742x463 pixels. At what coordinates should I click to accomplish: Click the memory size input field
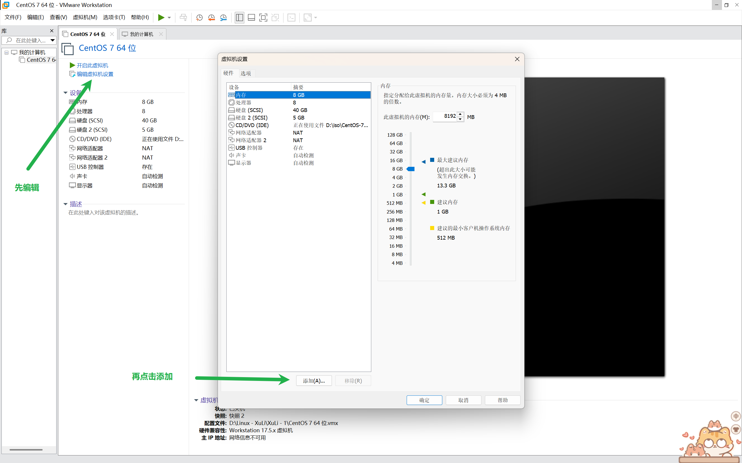(445, 116)
